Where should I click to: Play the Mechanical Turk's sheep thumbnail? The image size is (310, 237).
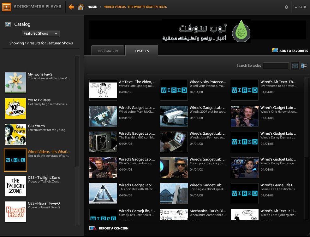click(174, 215)
